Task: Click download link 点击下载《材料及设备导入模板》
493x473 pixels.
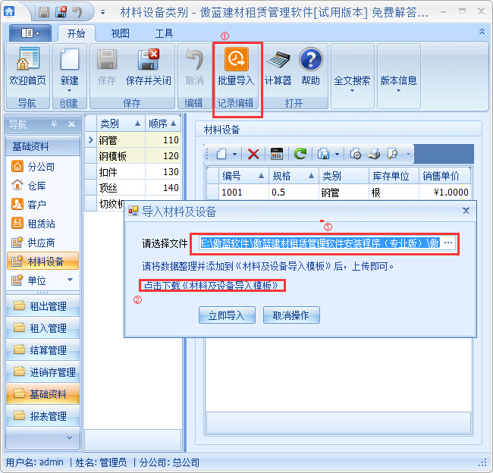Action: [211, 285]
